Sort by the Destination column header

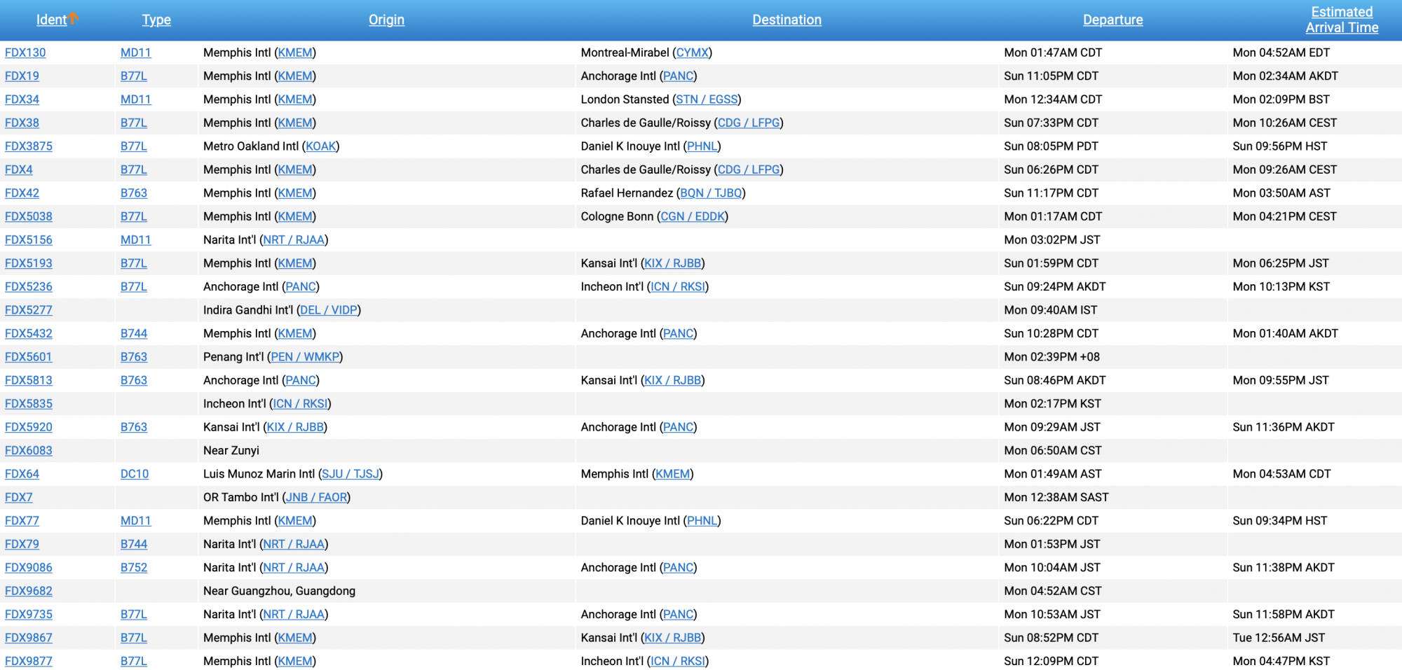tap(787, 20)
